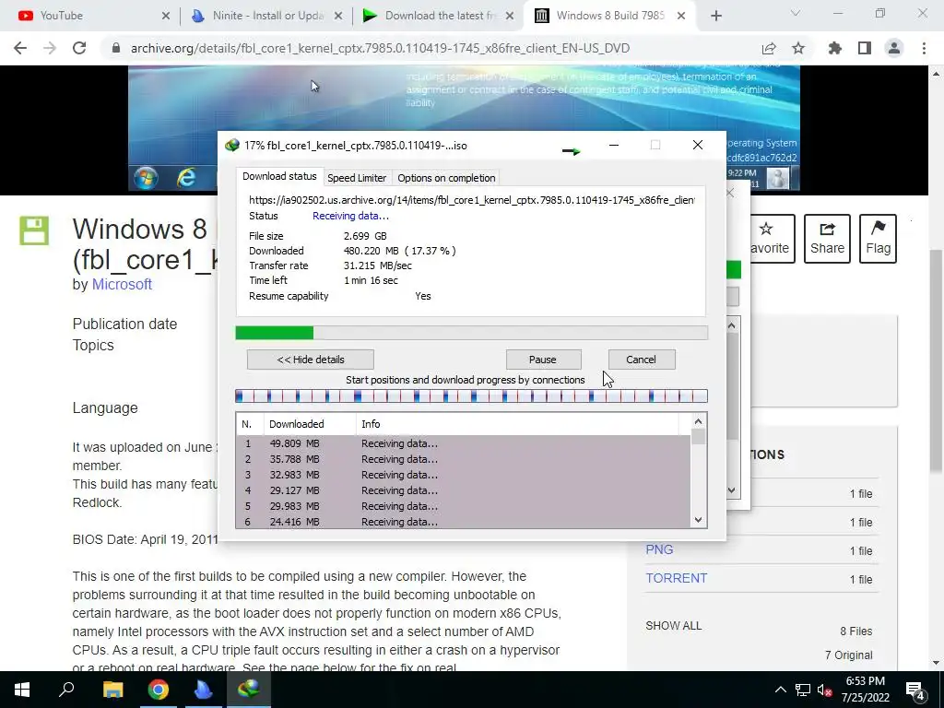Open Chrome tab search chevron
Screen dimensions: 944x708
tap(796, 13)
